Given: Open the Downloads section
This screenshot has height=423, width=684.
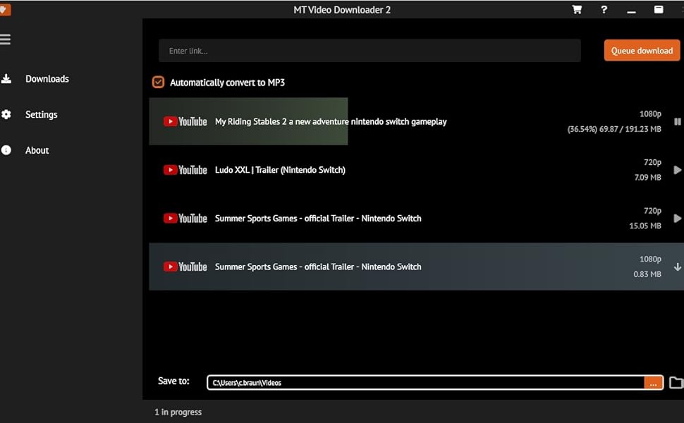Looking at the screenshot, I should [47, 78].
